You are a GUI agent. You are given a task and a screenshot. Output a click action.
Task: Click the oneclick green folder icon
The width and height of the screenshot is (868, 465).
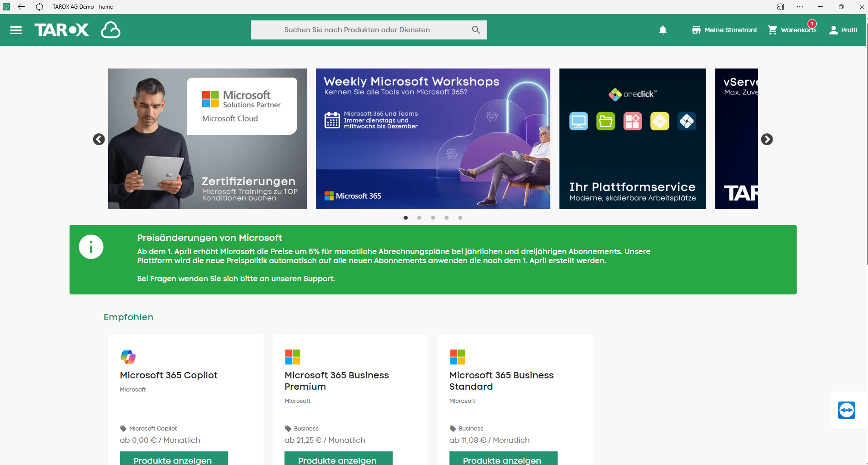[606, 121]
